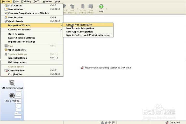Click the Detached status icon
Viewport: 186px width, 124px height.
pos(167,123)
